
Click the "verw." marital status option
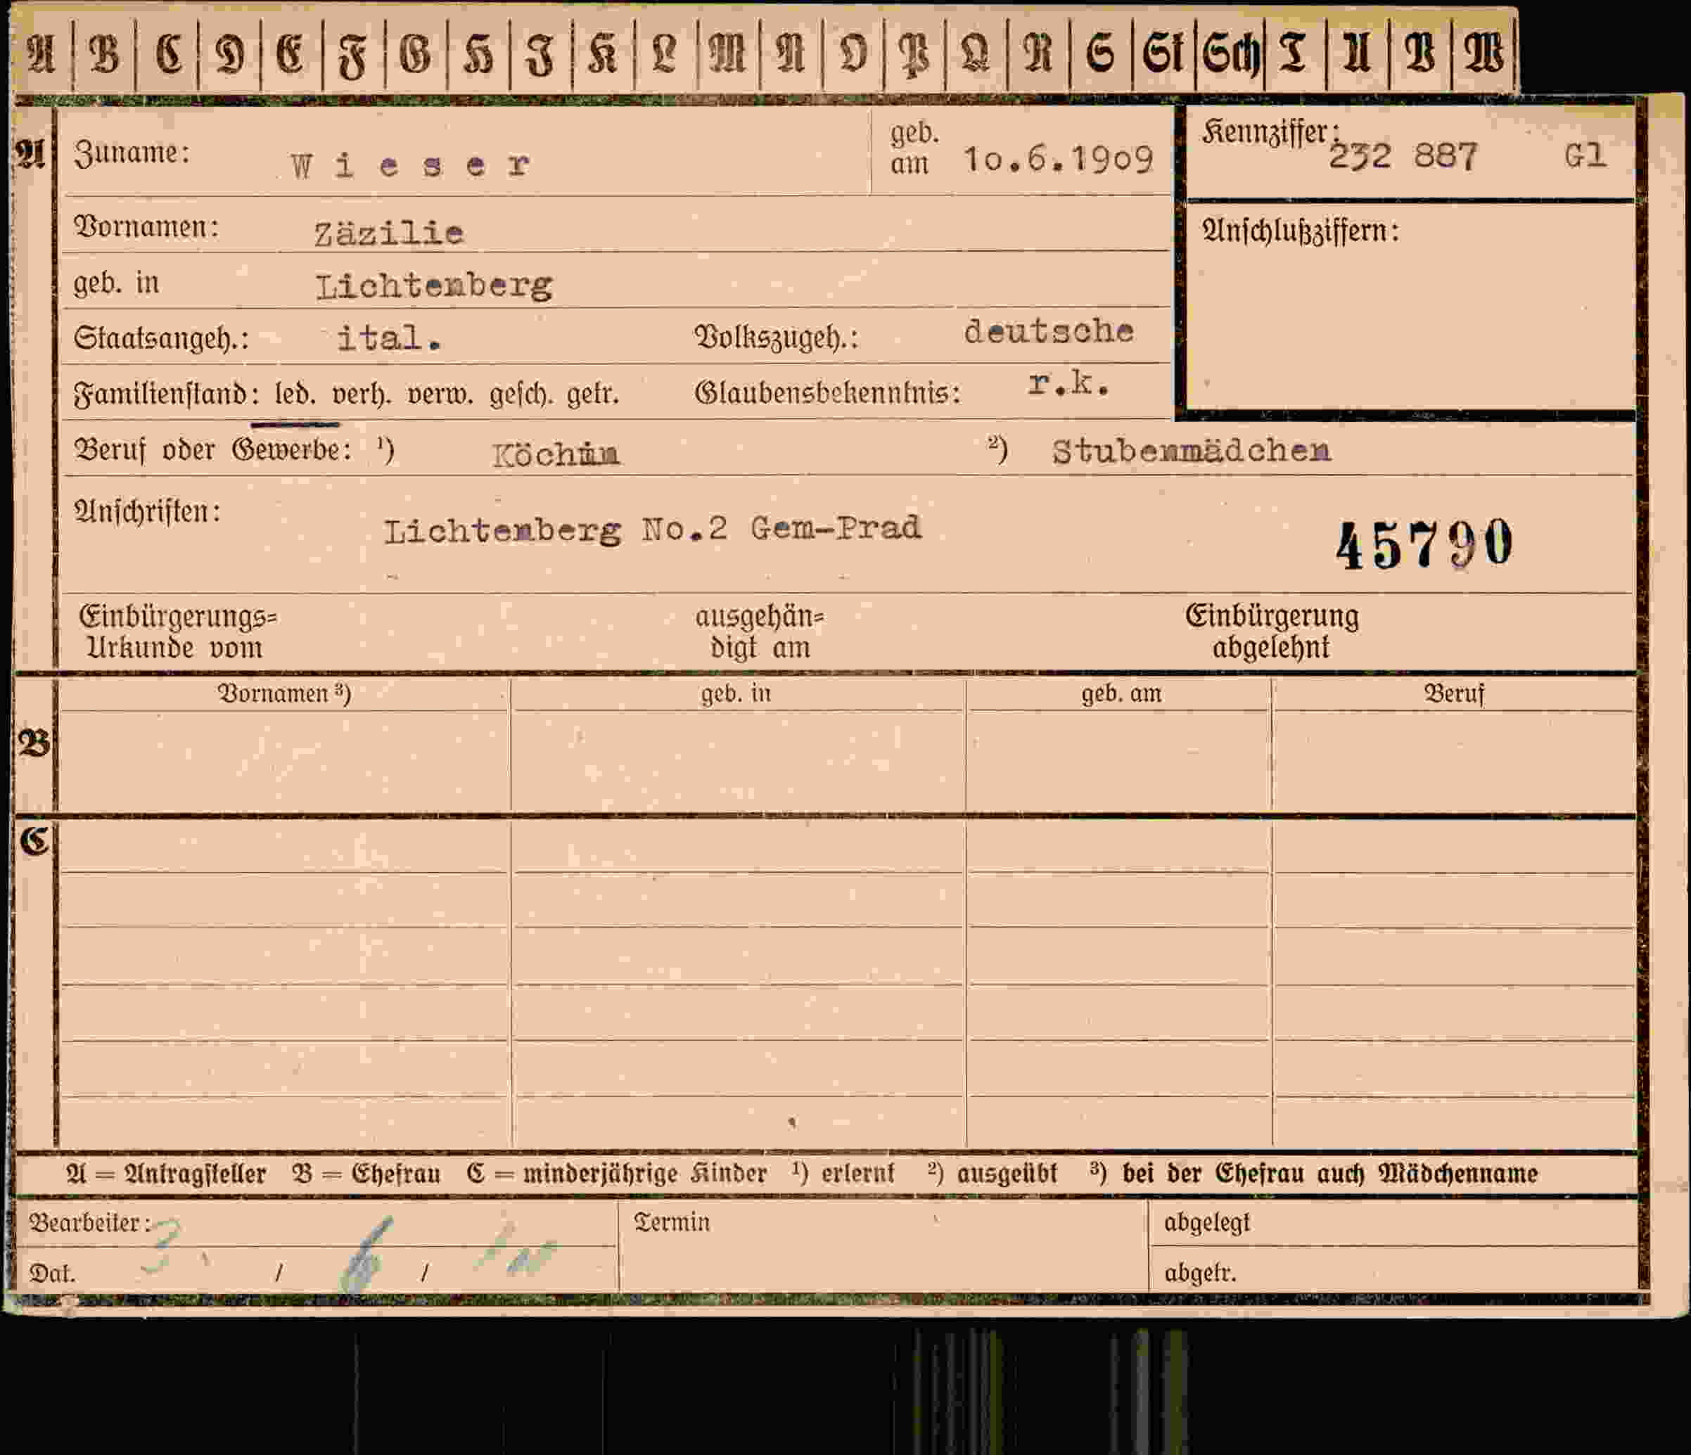pos(440,395)
